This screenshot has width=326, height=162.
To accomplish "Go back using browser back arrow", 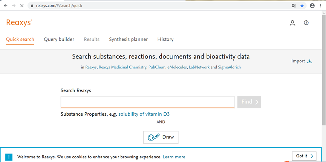I will [x=5, y=6].
